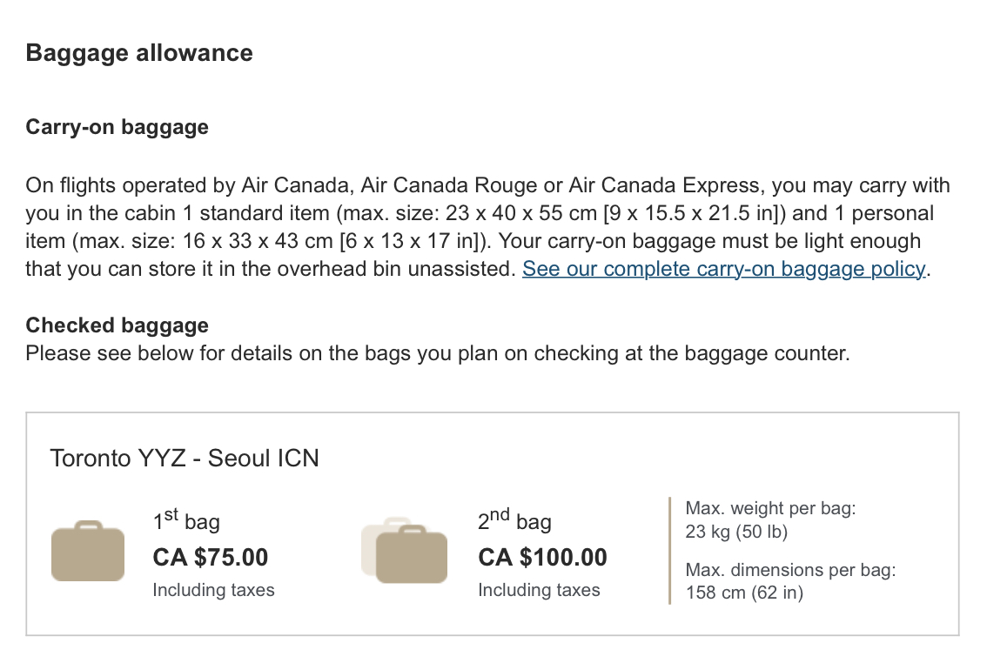Open the complete carry-on baggage policy link
Screen dimensions: 987x670
[x=724, y=269]
